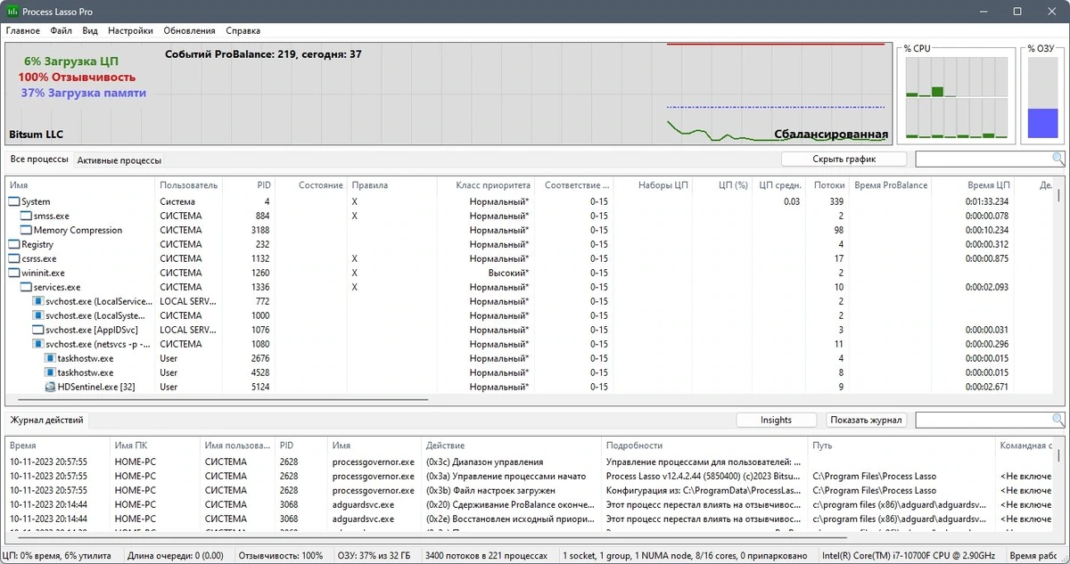1070x564 pixels.
Task: Click the Высокий* priority cell for wininit.exe
Action: [x=507, y=274]
